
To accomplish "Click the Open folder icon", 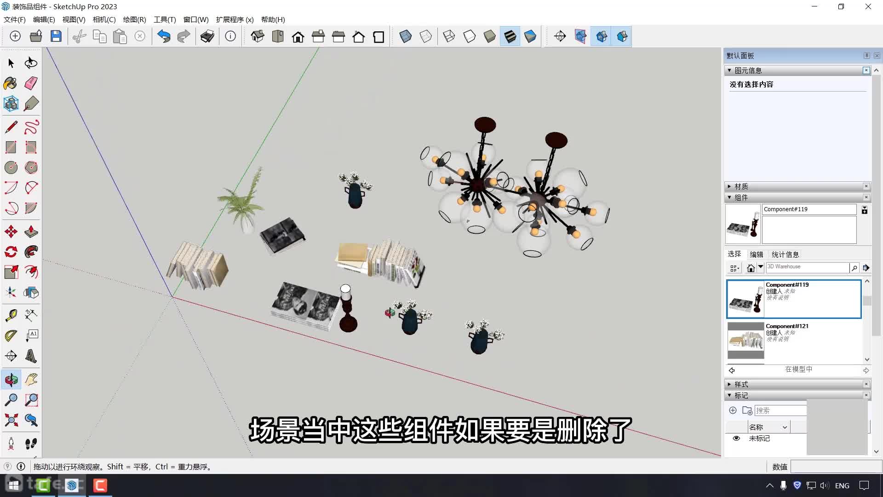I will coord(36,36).
